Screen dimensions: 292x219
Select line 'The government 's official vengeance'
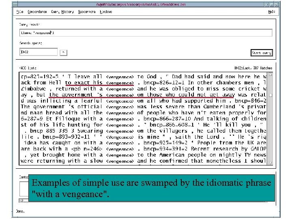(144, 107)
